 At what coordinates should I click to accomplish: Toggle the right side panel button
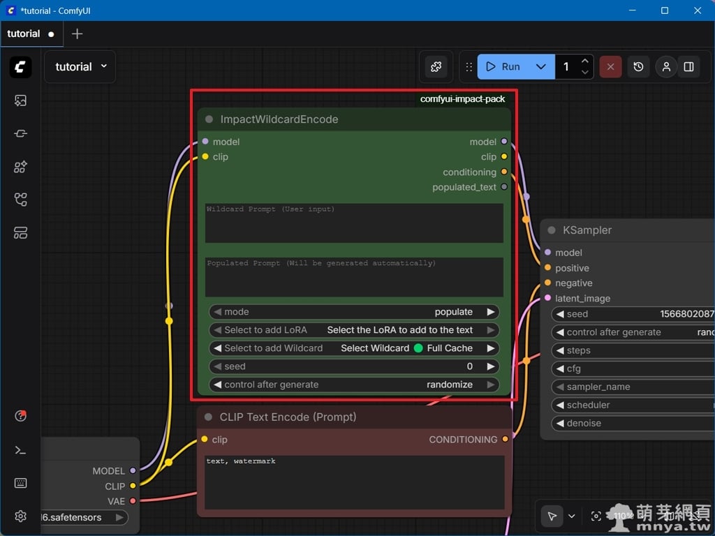(688, 67)
